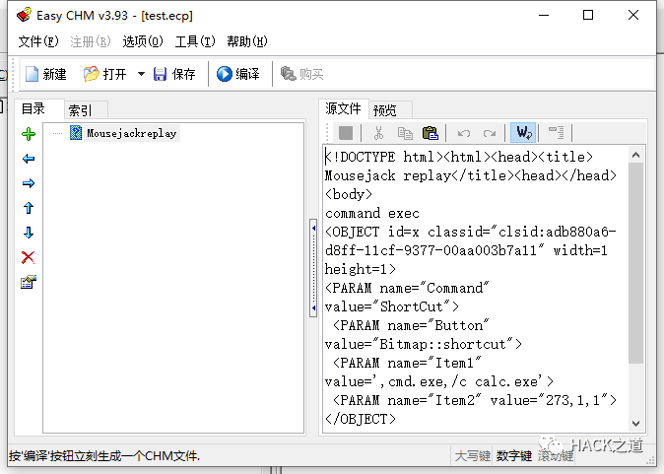This screenshot has height=474, width=664.
Task: Open the 文件(F) menu
Action: [x=38, y=41]
